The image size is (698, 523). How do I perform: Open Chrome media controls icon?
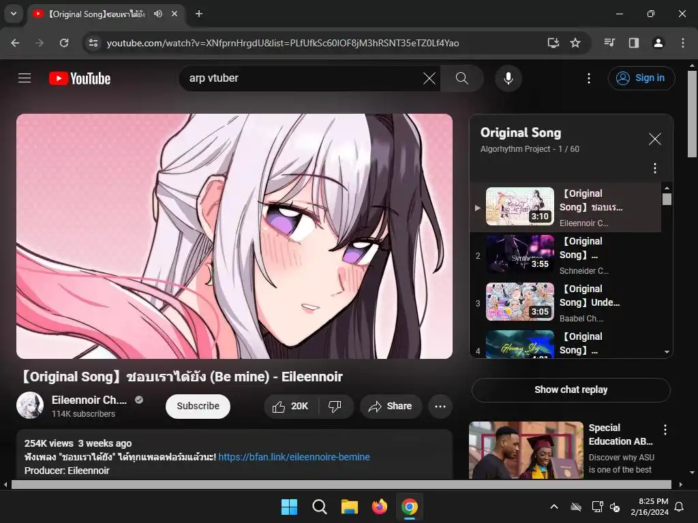[x=609, y=43]
